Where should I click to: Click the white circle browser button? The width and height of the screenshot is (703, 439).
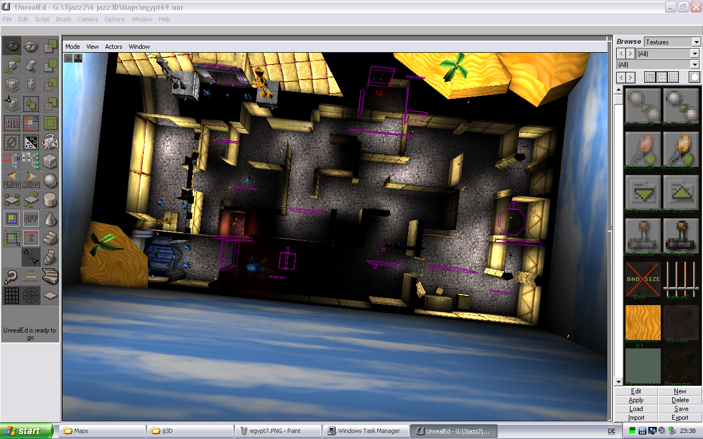click(695, 77)
